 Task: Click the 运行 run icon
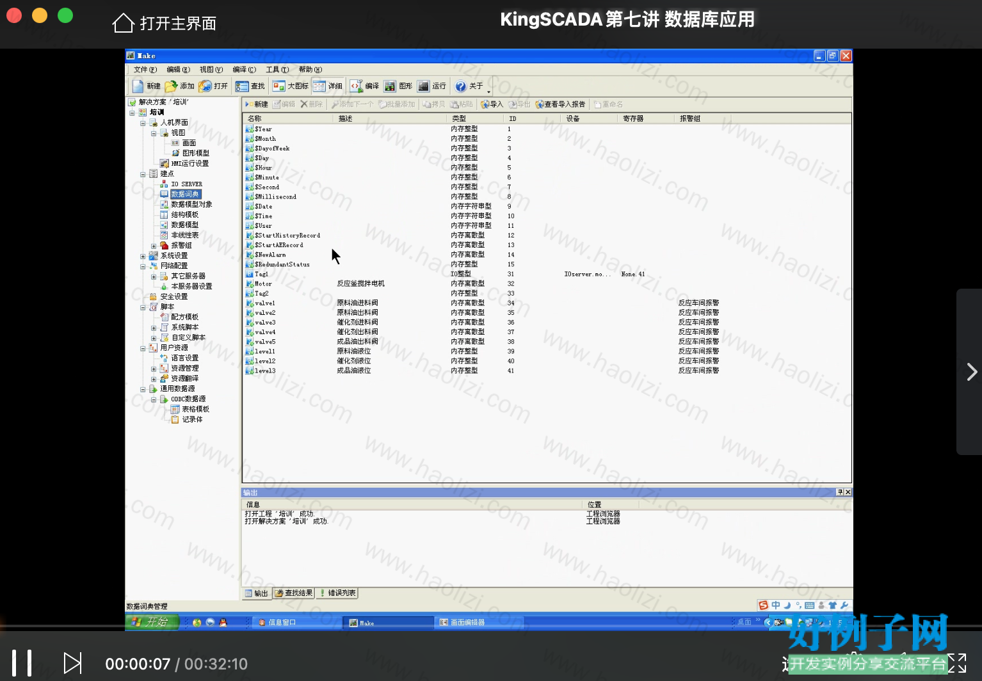pos(431,86)
